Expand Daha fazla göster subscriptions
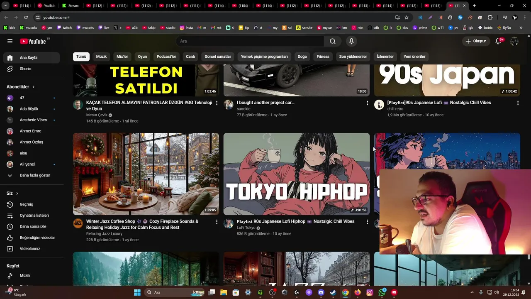Viewport: 531px width, 299px height. (x=32, y=175)
